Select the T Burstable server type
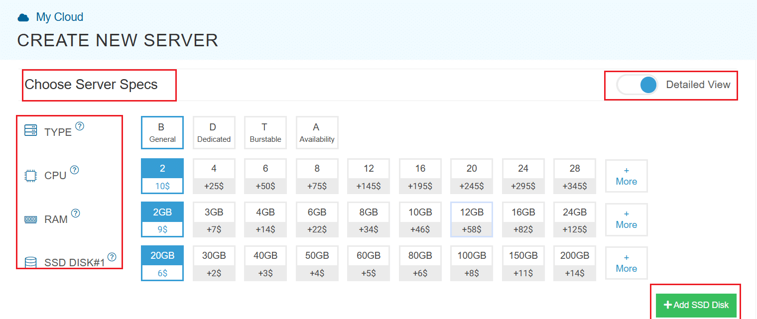Screen dimensions: 757x319 [265, 133]
